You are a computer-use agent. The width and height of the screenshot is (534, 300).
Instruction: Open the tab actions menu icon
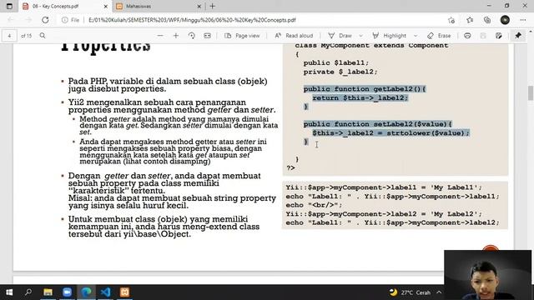click(x=9, y=6)
